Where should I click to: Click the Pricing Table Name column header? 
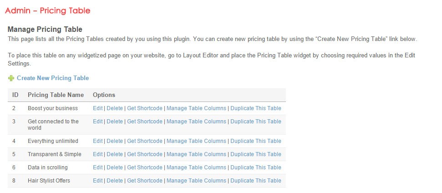coord(56,95)
